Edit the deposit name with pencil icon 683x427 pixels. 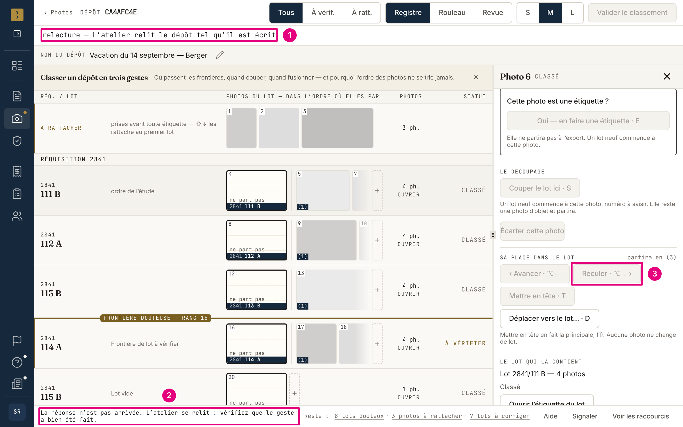(x=220, y=55)
